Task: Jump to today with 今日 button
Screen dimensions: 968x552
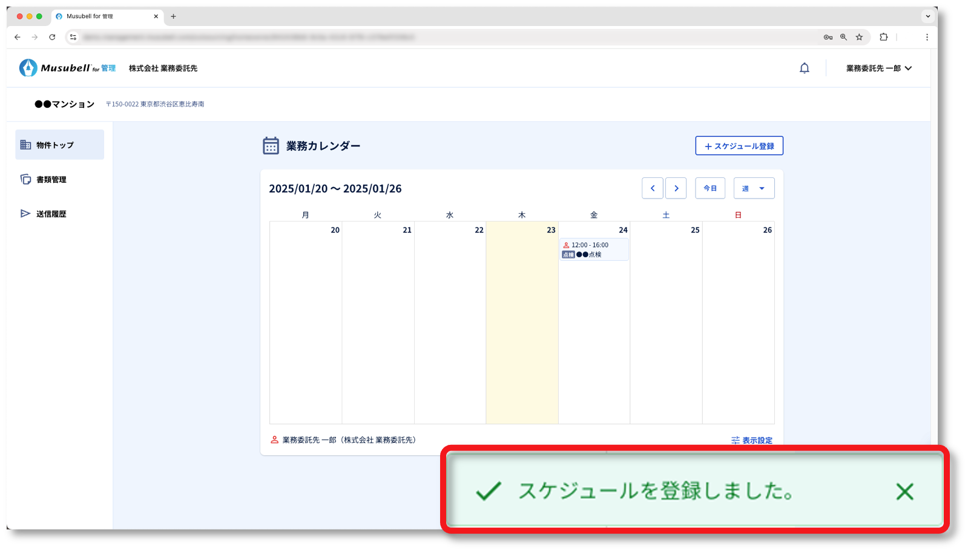Action: point(710,188)
